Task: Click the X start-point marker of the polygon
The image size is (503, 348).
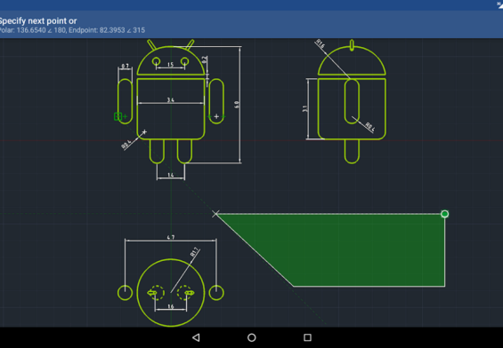Action: tap(215, 214)
